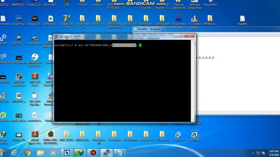Open the Samsung Galaxy Must desktop icon
The image size is (280, 157).
click(194, 5)
